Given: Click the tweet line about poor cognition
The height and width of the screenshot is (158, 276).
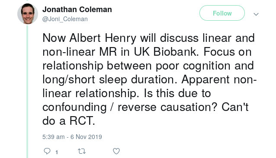Looking at the screenshot, I should tap(148, 66).
